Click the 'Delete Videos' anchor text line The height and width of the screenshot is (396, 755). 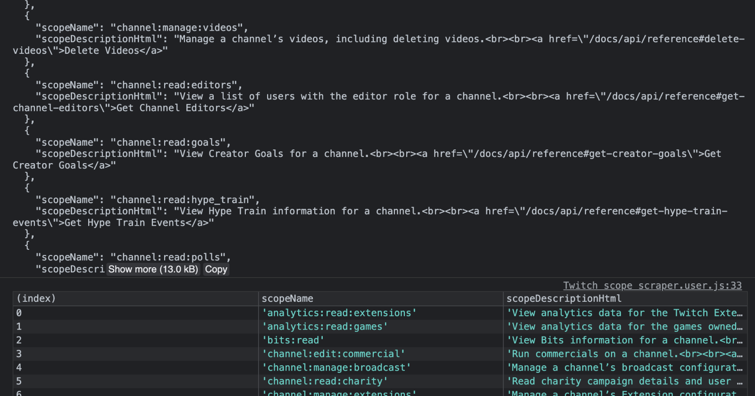90,50
